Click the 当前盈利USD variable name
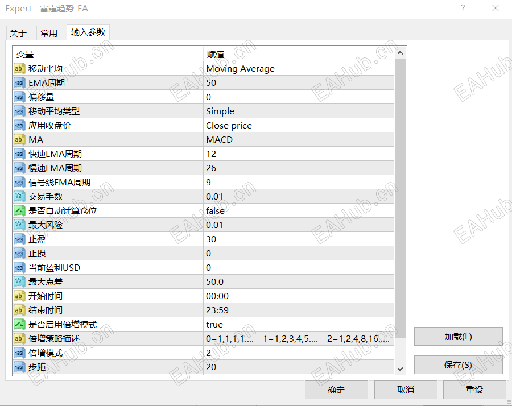This screenshot has height=406, width=512. click(x=54, y=268)
